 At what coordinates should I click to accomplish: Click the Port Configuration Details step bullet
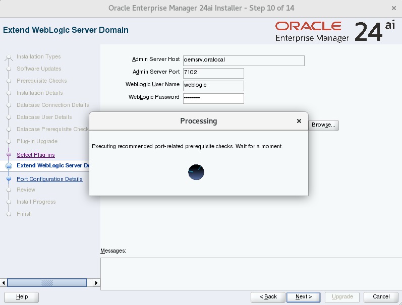pos(9,178)
